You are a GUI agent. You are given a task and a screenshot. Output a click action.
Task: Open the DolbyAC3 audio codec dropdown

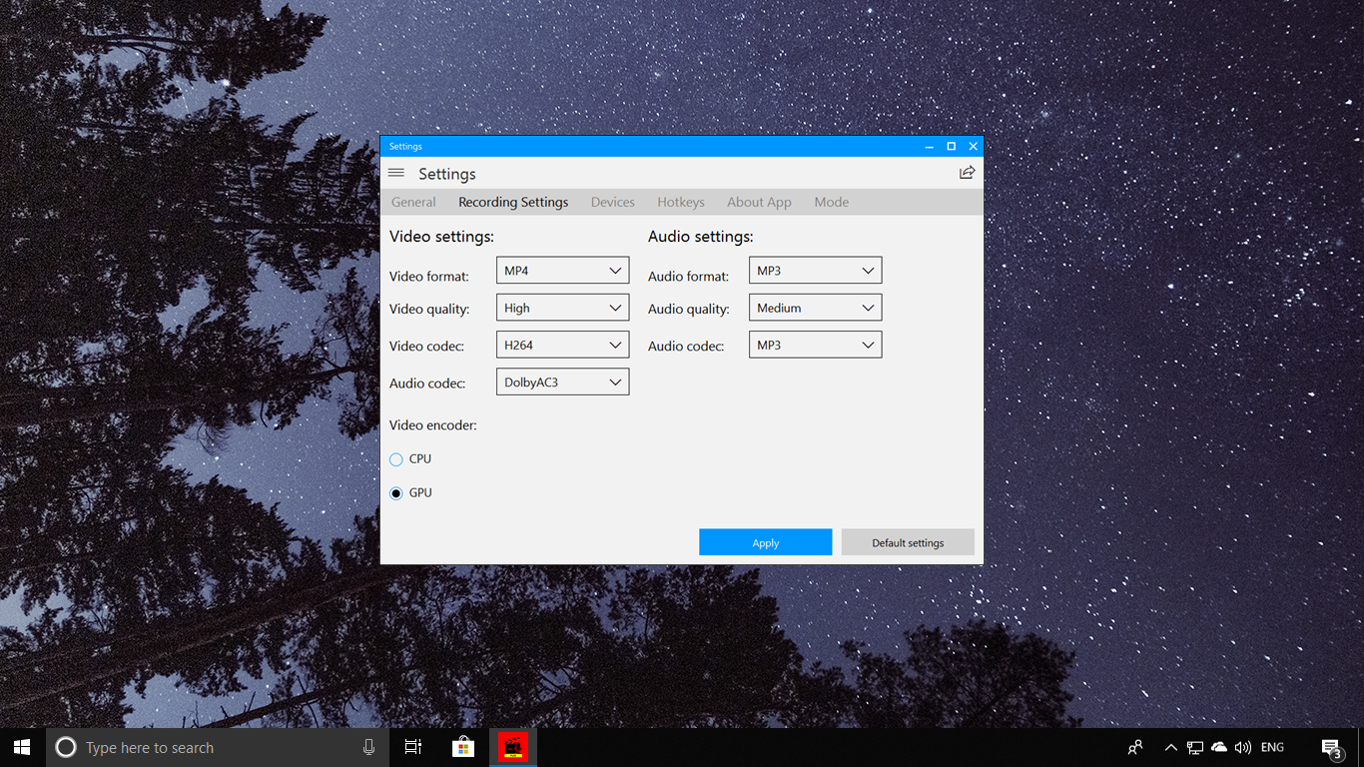562,381
